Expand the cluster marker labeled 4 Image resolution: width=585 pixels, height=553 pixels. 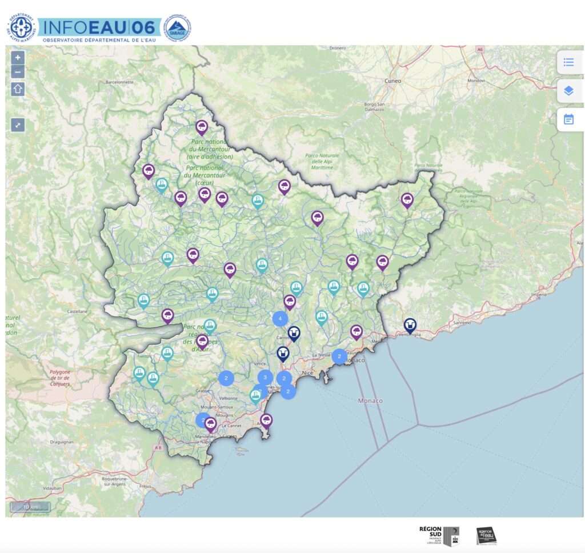click(x=280, y=319)
